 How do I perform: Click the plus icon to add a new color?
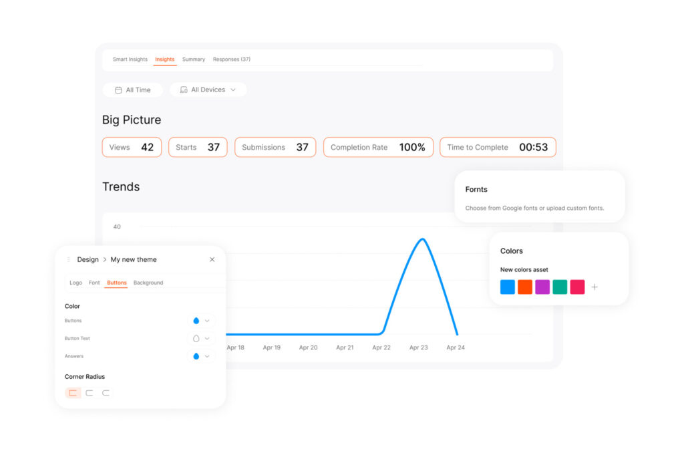tap(594, 287)
